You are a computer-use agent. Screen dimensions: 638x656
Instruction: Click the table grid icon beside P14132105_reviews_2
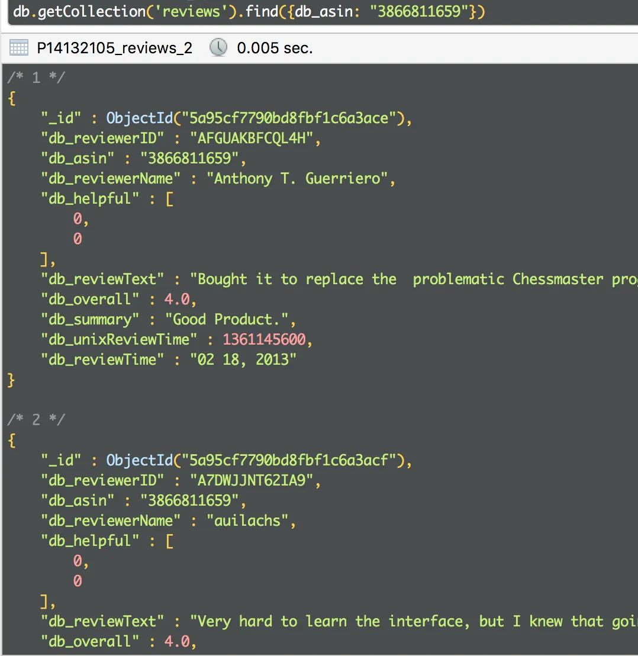point(19,48)
